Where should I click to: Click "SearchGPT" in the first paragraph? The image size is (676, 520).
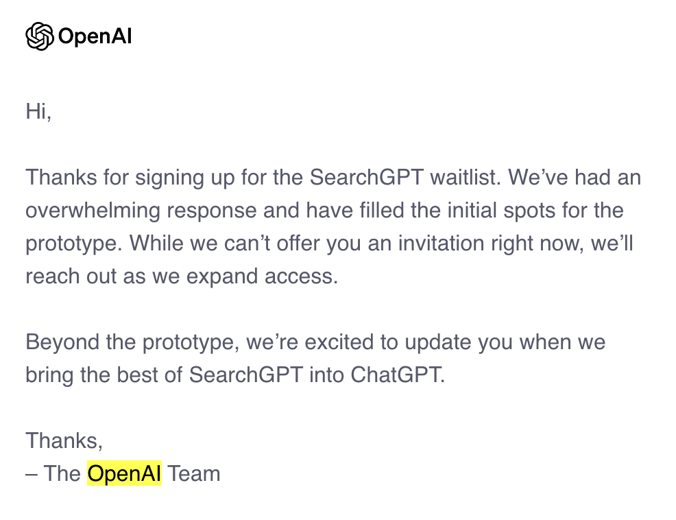click(x=366, y=178)
